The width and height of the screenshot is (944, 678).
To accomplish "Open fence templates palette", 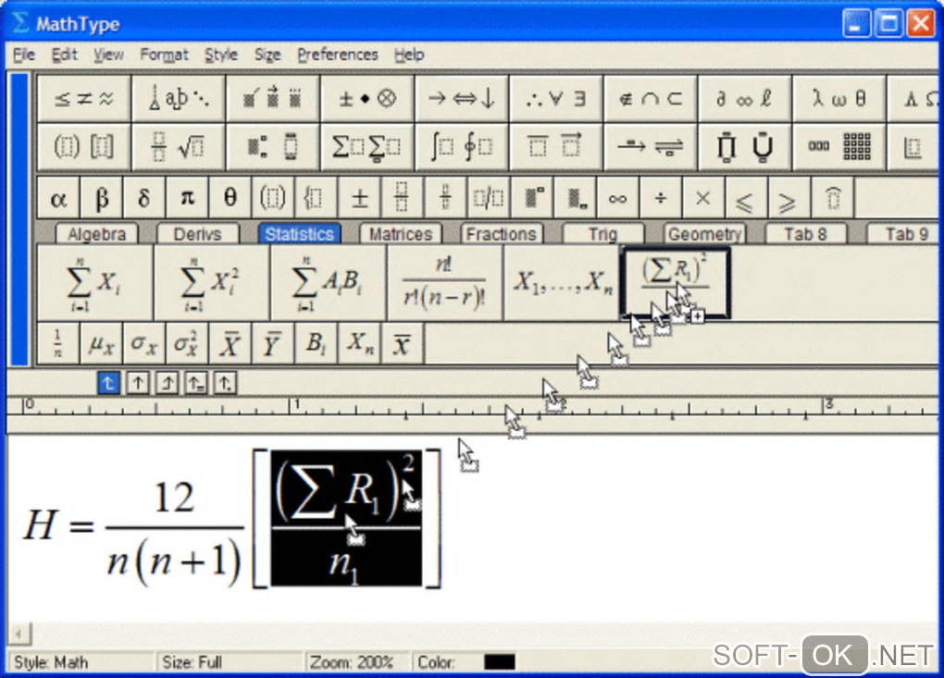I will (x=83, y=146).
